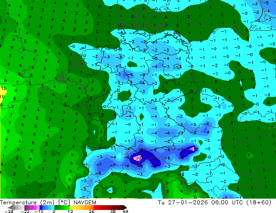Click the '(18+60)' forecast hour text

(259, 203)
